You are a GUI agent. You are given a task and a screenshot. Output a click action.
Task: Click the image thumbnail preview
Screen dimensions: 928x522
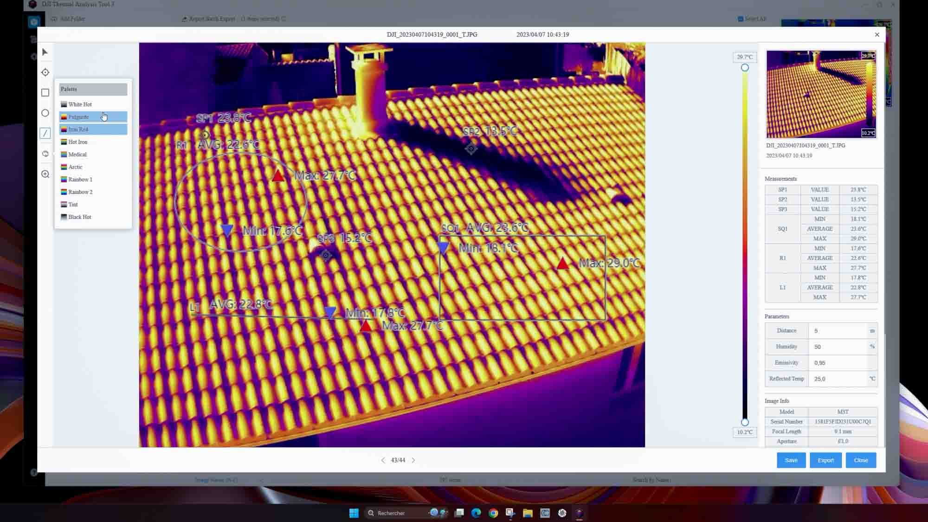(821, 94)
